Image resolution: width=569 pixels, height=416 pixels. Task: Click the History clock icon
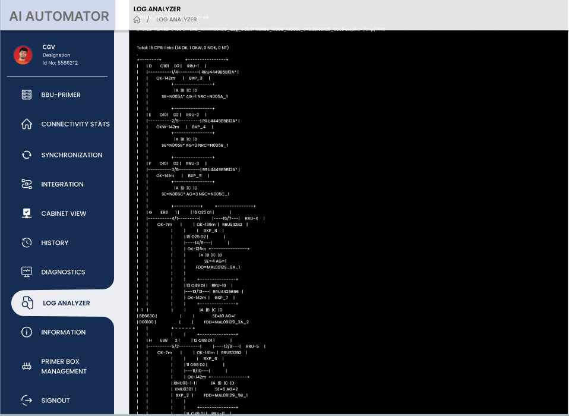coord(27,242)
